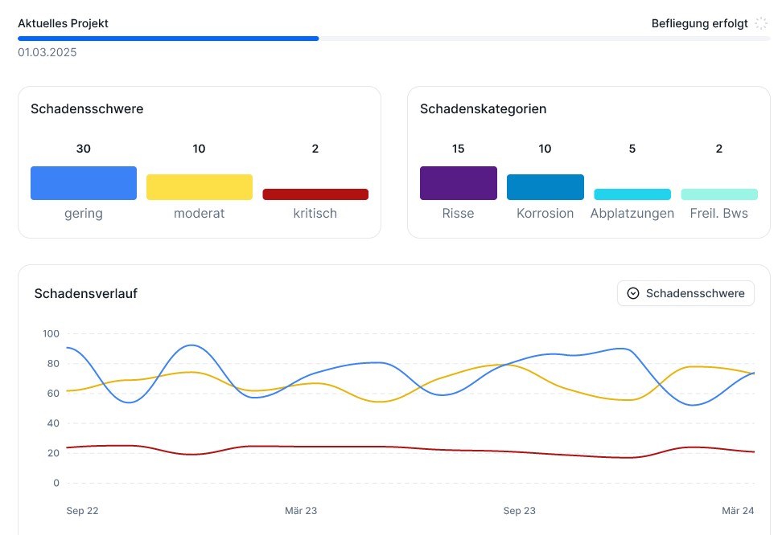Click the blue Korrosion category bar

[x=545, y=187]
